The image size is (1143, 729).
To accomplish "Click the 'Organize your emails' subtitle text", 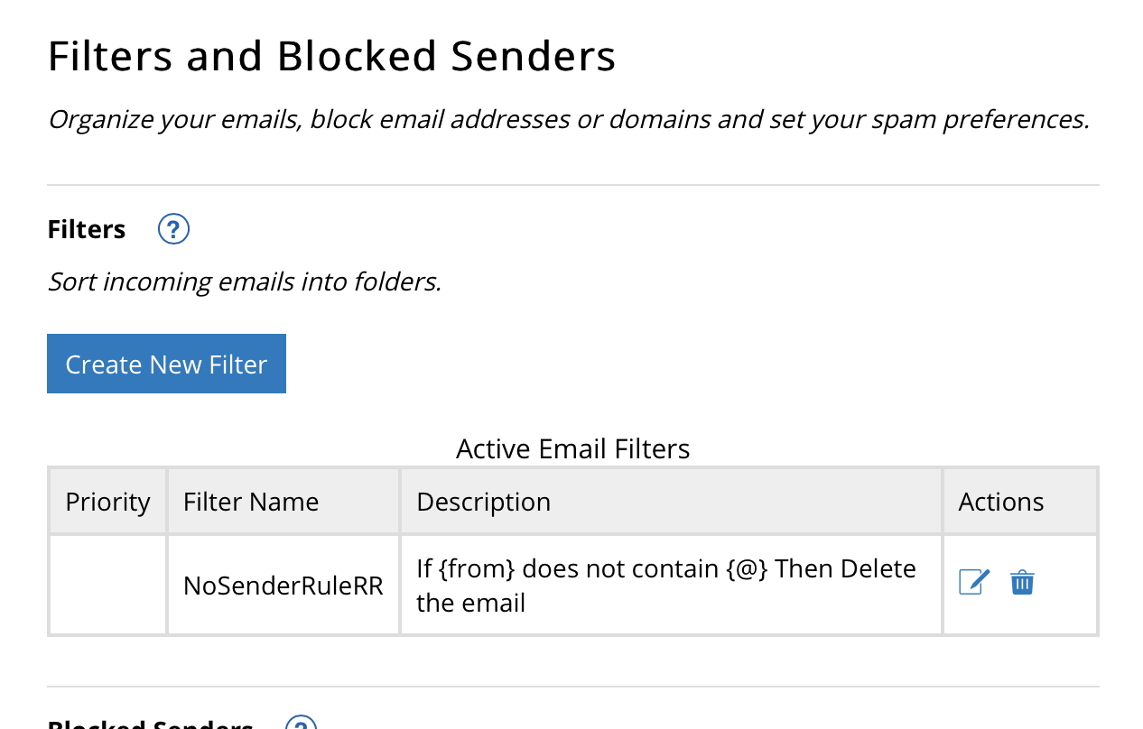I will coord(568,119).
